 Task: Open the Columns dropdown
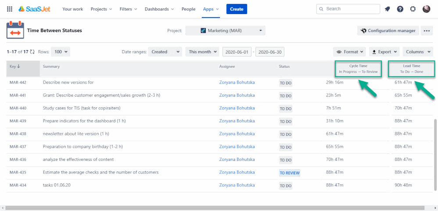418,52
